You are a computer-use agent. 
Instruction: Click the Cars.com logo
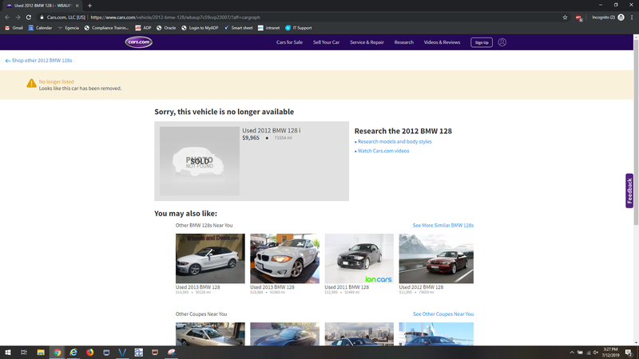click(x=138, y=42)
